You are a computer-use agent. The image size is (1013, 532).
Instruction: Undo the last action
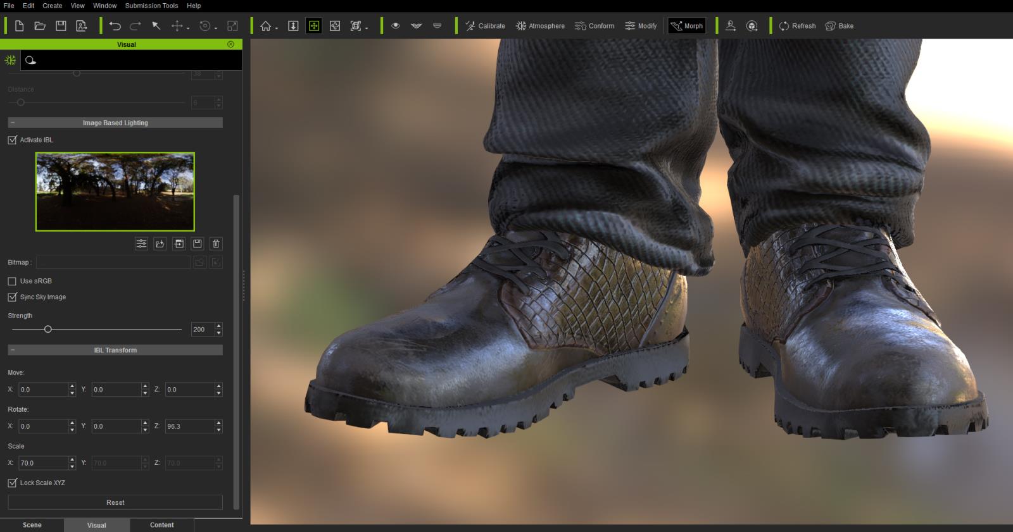(115, 26)
